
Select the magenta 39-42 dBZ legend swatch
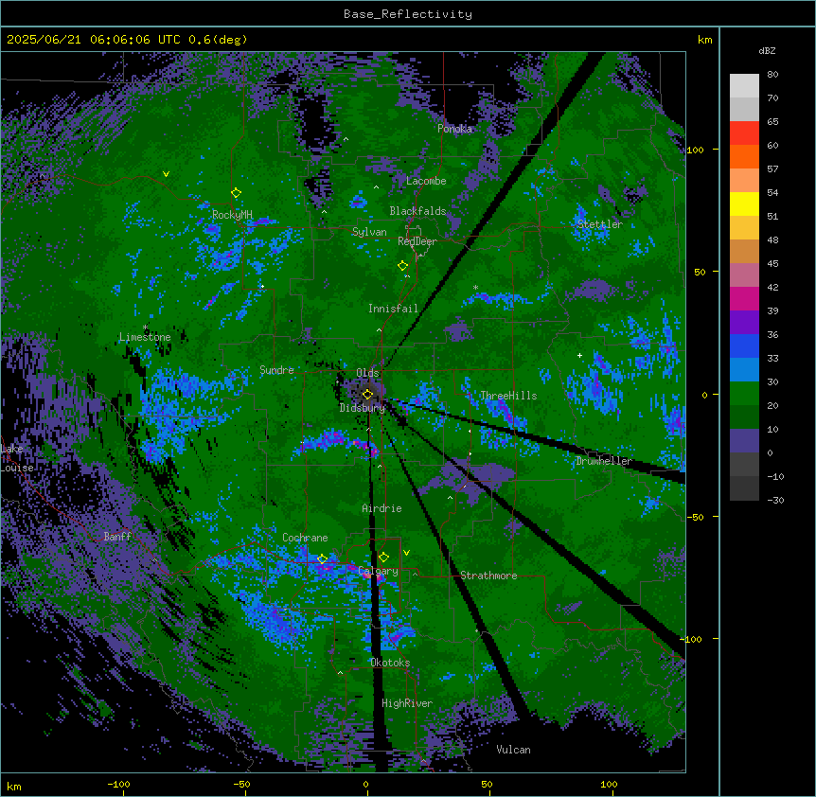[x=744, y=299]
